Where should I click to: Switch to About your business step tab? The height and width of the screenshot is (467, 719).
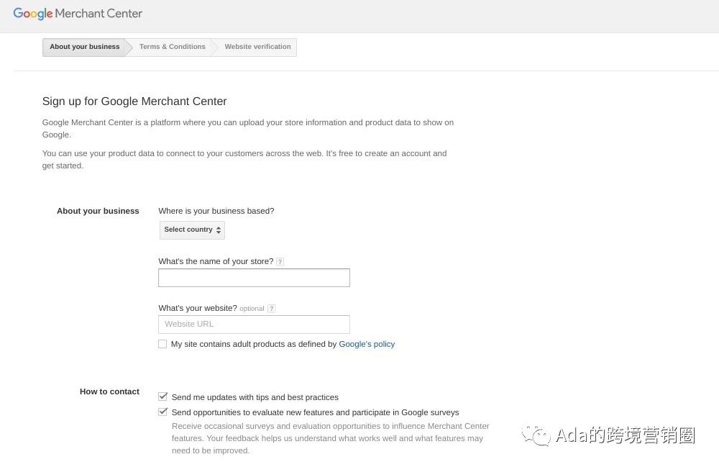point(84,47)
